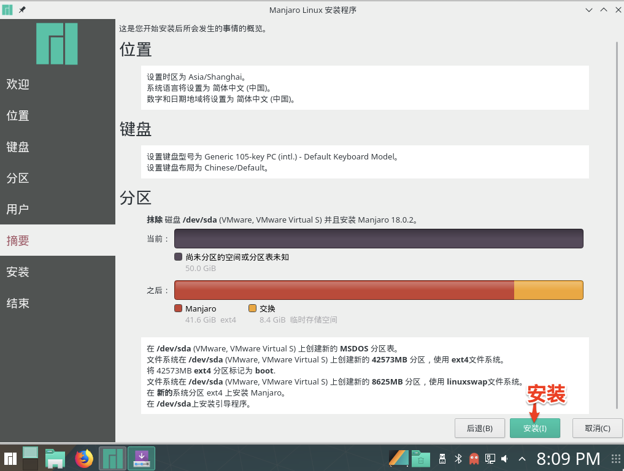
Task: Minimize the installer window
Action: pyautogui.click(x=589, y=10)
